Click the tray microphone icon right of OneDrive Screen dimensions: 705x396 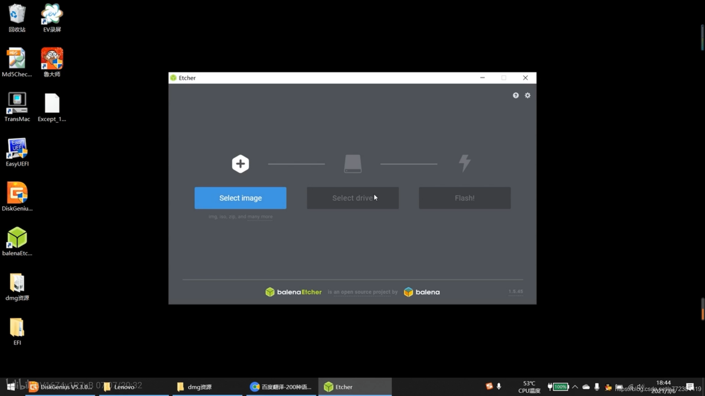tap(597, 386)
